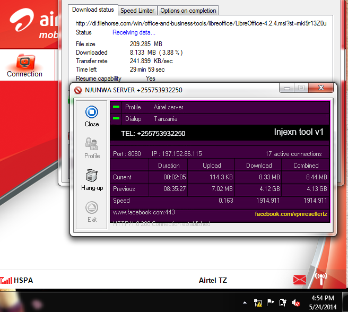Screen dimensions: 348x312
Task: Click the Action Center flag icon
Action: click(x=271, y=302)
